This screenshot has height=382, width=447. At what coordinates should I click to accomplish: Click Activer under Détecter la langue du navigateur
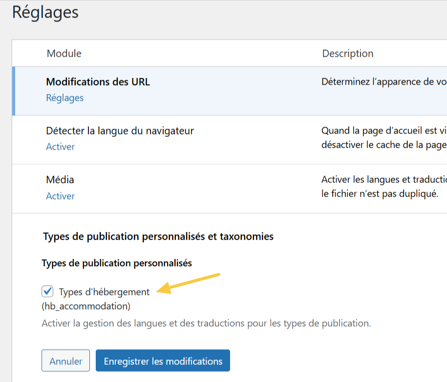(x=60, y=147)
